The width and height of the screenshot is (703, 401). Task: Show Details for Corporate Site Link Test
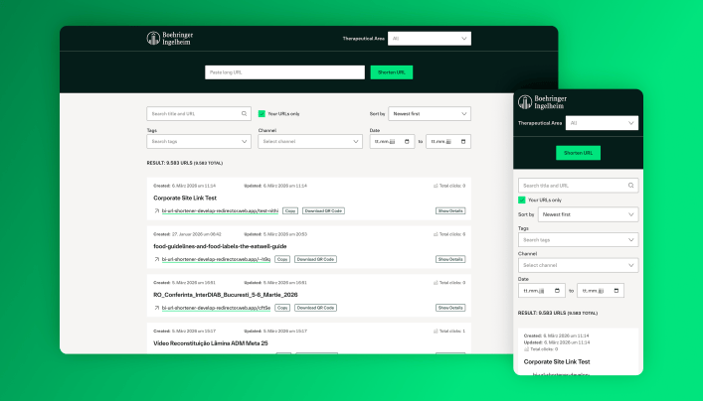point(450,210)
